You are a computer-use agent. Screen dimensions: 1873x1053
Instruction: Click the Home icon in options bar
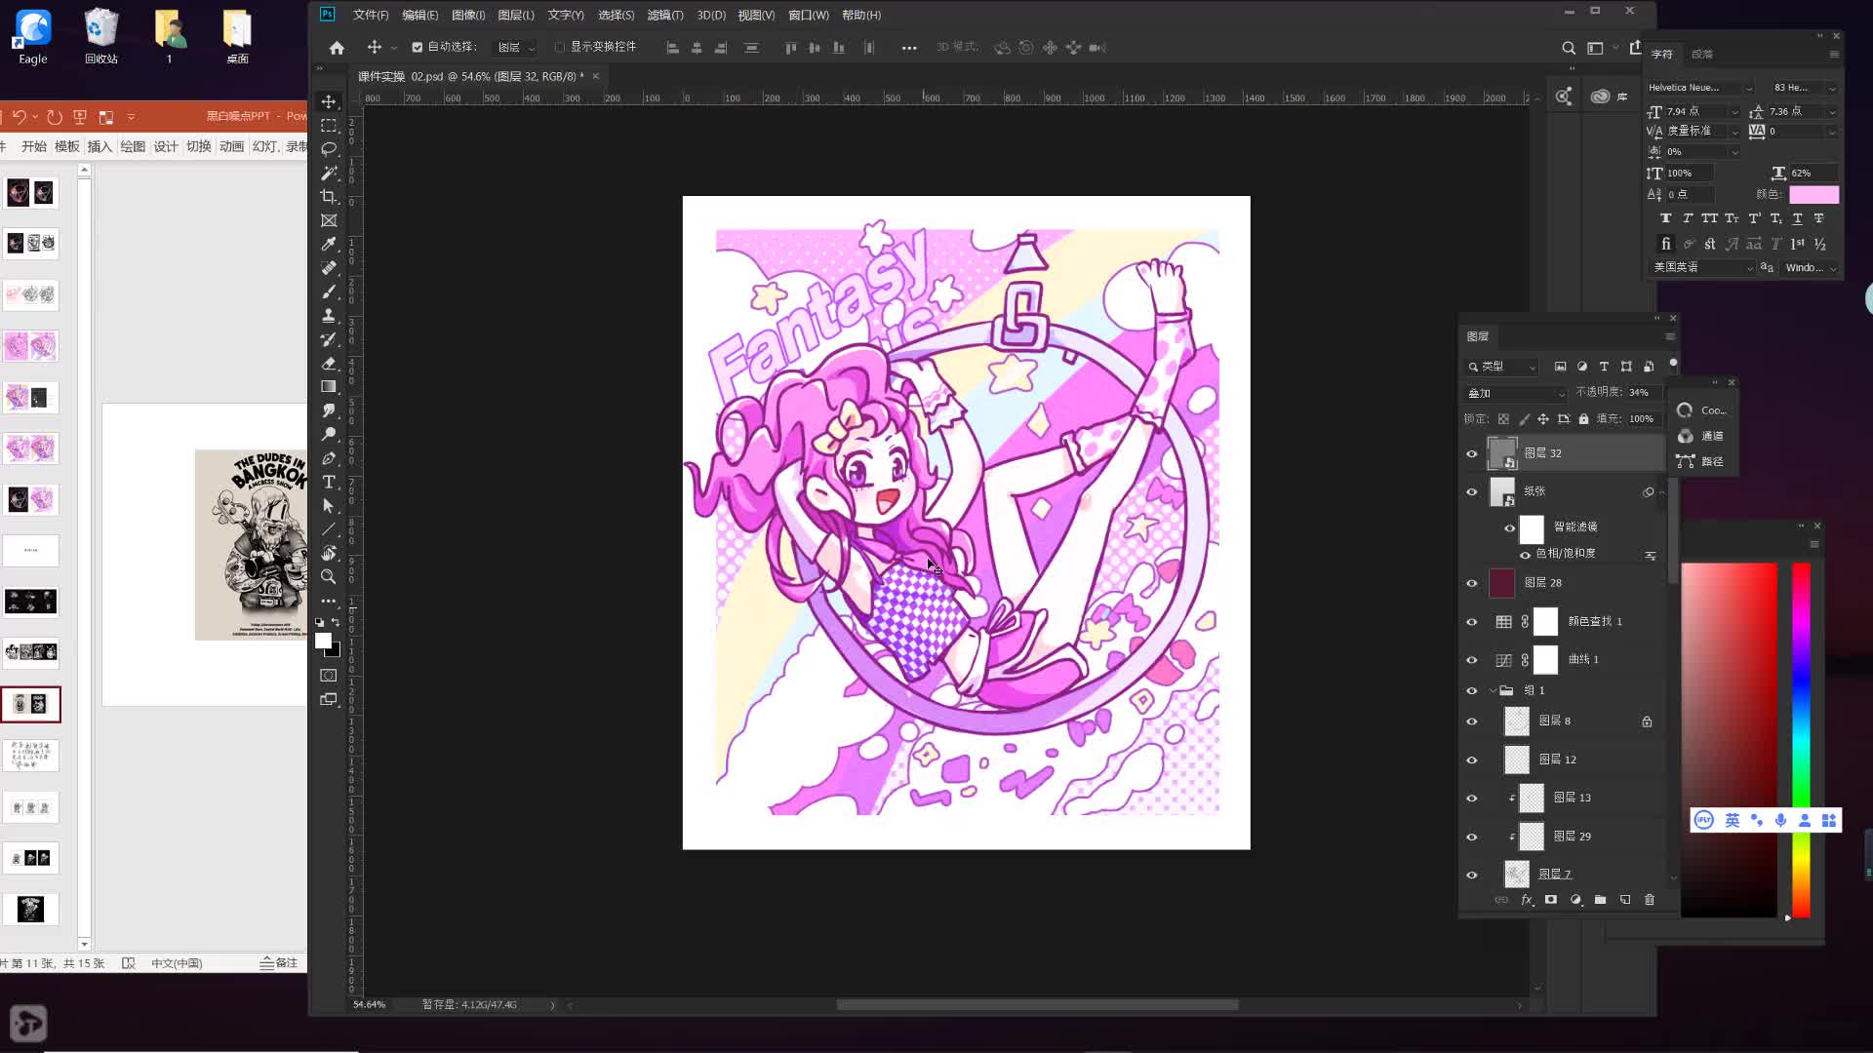click(337, 48)
